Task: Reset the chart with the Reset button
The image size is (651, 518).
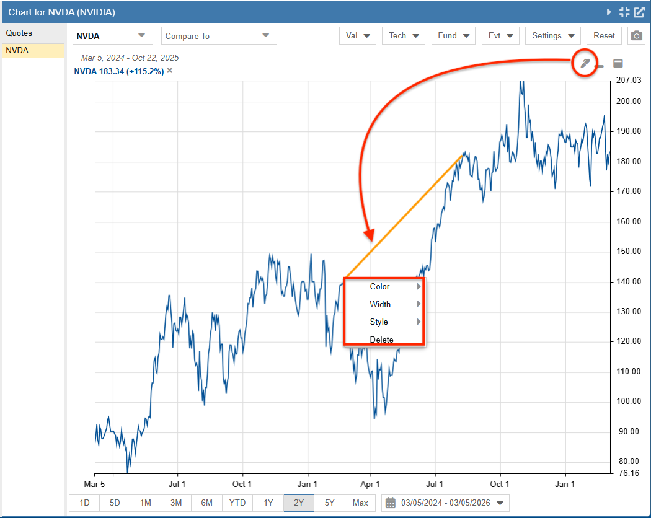Action: (604, 36)
